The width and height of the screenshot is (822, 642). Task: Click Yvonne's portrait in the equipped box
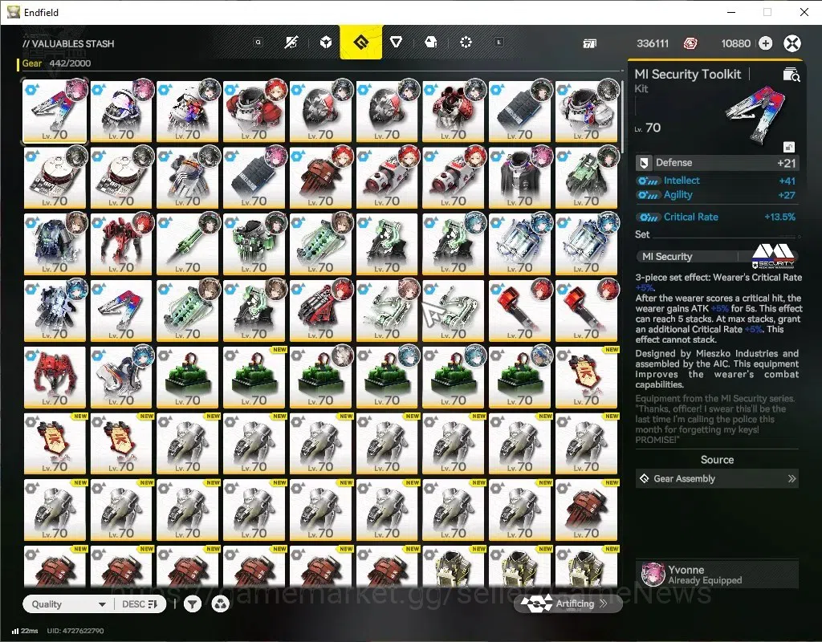coord(653,575)
